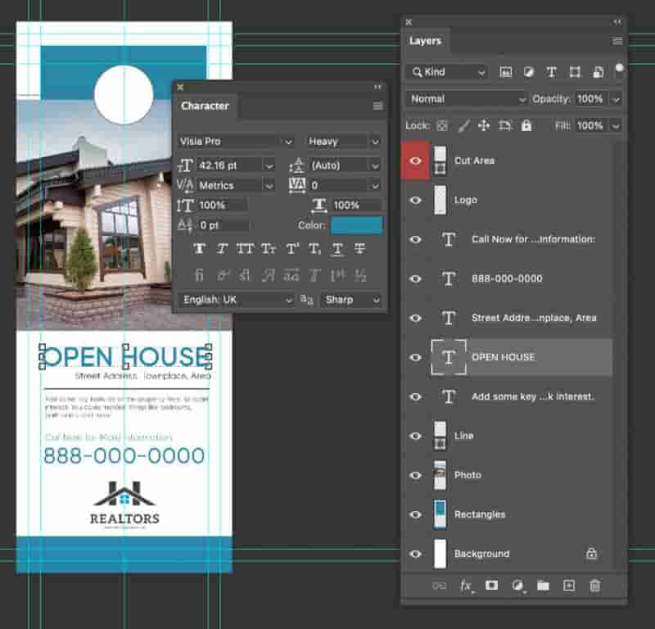Filter layers by adjustment layer icon
Screen dimensions: 655x629
[528, 72]
